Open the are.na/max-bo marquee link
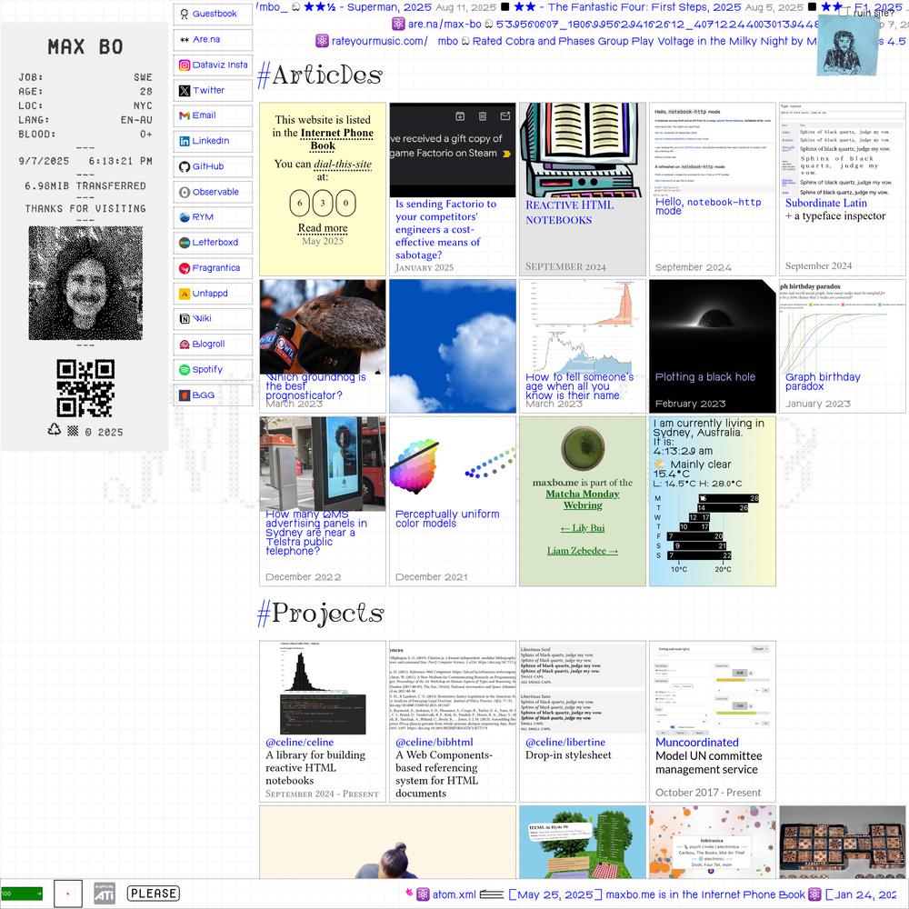The height and width of the screenshot is (909, 909). [445, 24]
